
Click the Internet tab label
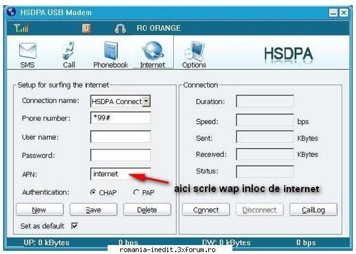153,65
